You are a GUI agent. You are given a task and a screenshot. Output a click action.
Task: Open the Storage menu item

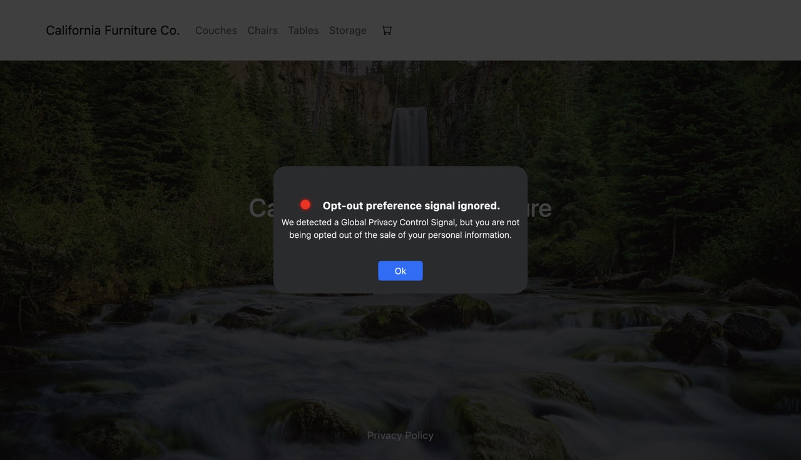348,30
